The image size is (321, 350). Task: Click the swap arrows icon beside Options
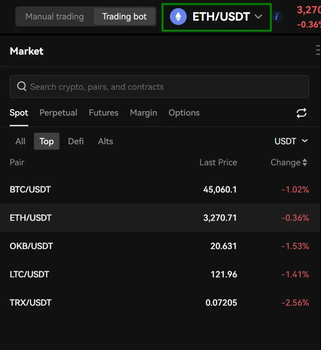pos(301,113)
